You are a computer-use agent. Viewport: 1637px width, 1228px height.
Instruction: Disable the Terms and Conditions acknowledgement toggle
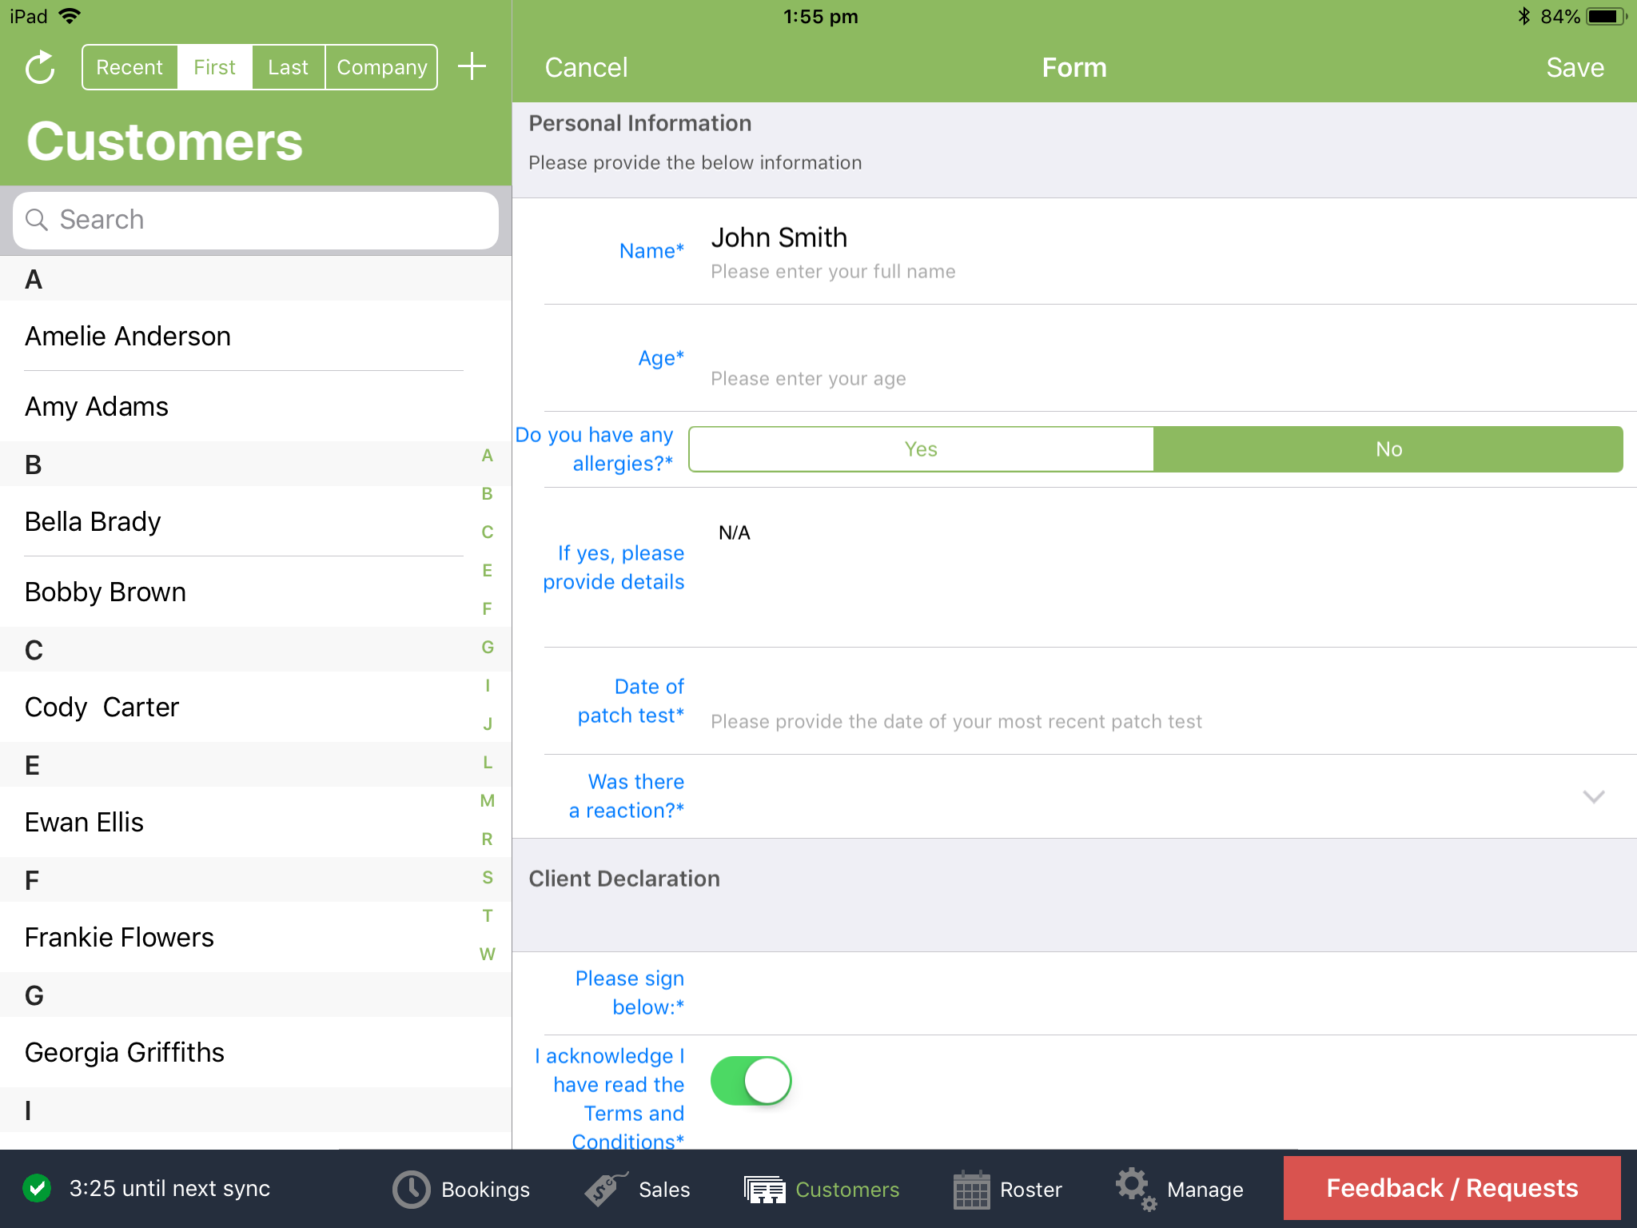tap(750, 1080)
